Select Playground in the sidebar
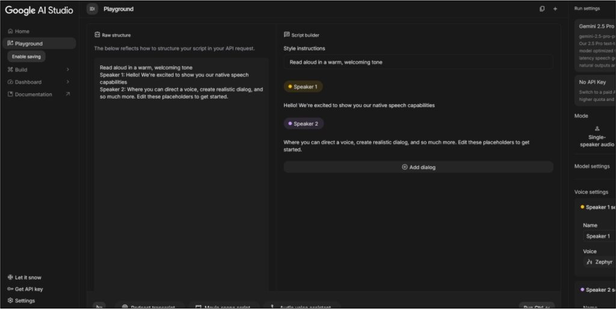616x309 pixels. [x=39, y=43]
